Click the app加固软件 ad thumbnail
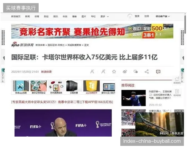Image resolution: width=187 pixels, height=149 pixels. pyautogui.click(x=91, y=87)
